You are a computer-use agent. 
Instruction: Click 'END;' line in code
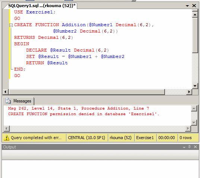click(x=20, y=69)
